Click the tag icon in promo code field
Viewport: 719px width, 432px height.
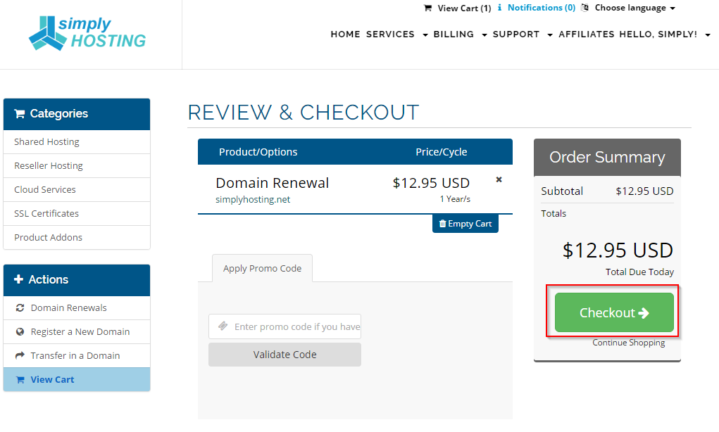pyautogui.click(x=223, y=326)
